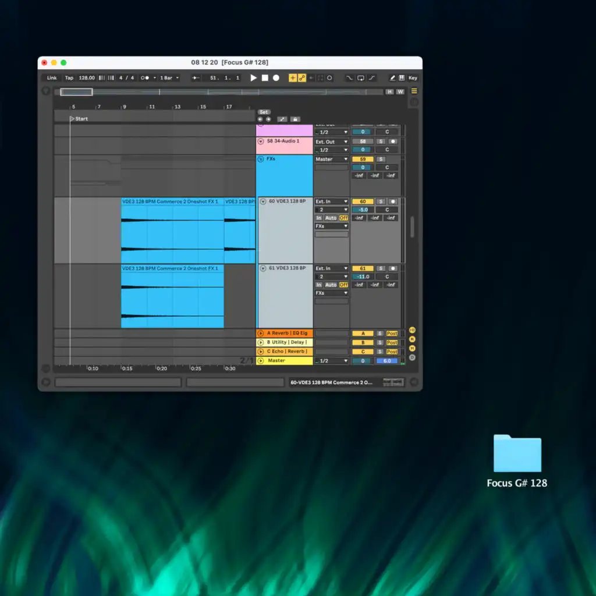Deactivate track 61 using its activator

click(363, 268)
